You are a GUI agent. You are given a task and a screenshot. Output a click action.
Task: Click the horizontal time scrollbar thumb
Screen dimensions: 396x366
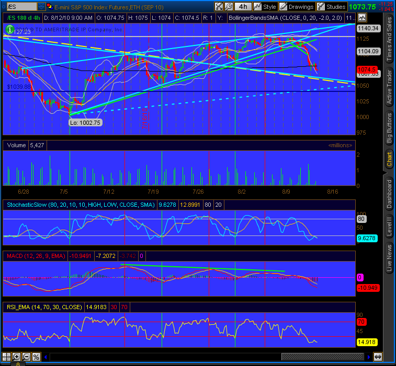pos(323,357)
